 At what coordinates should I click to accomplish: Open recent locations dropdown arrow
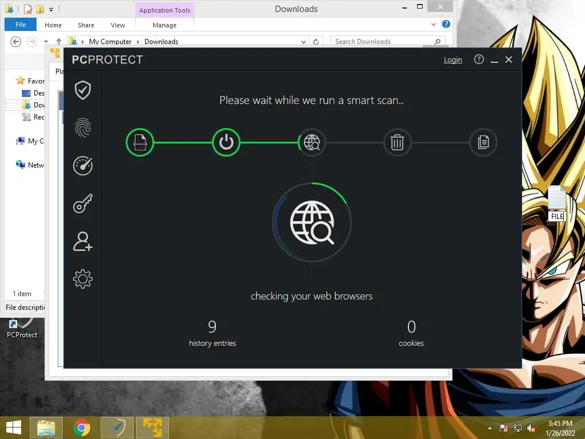point(46,42)
